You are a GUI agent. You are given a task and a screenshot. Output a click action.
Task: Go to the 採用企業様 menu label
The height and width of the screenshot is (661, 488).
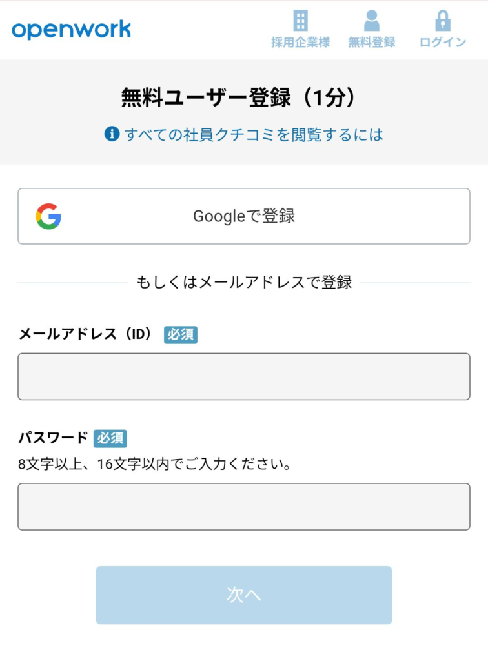click(300, 42)
